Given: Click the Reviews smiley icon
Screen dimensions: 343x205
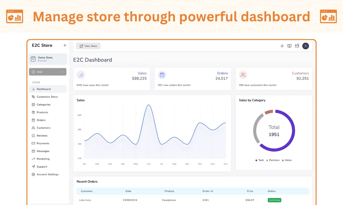Looking at the screenshot, I should click(33, 136).
